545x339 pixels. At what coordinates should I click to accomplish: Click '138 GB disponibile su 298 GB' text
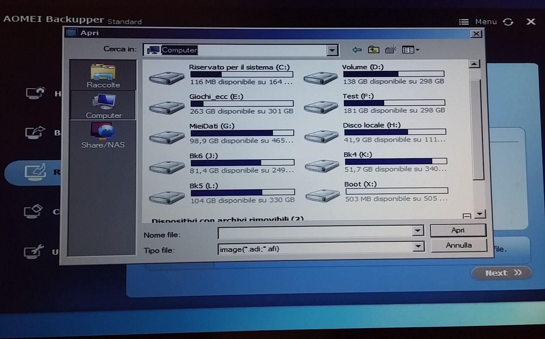(x=393, y=82)
